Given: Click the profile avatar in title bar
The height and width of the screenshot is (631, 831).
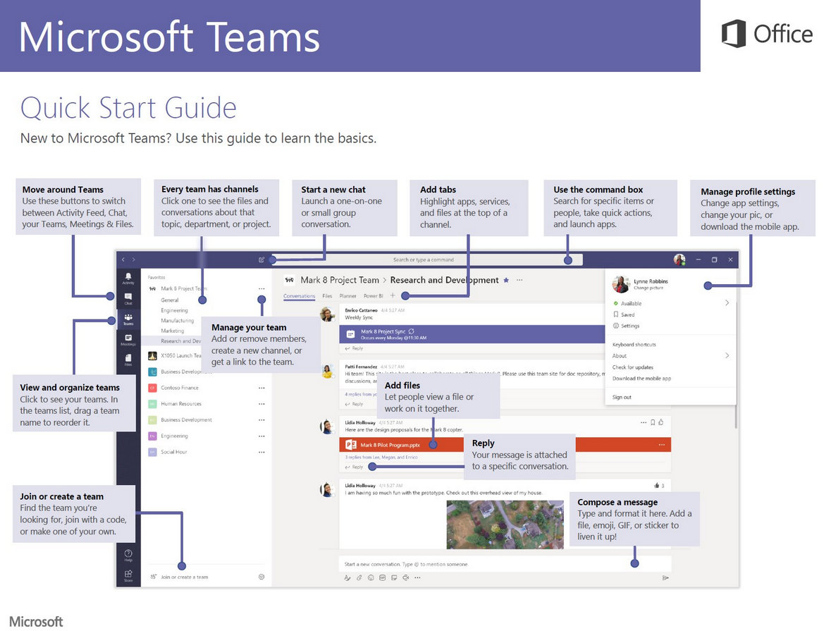Looking at the screenshot, I should coord(679,259).
